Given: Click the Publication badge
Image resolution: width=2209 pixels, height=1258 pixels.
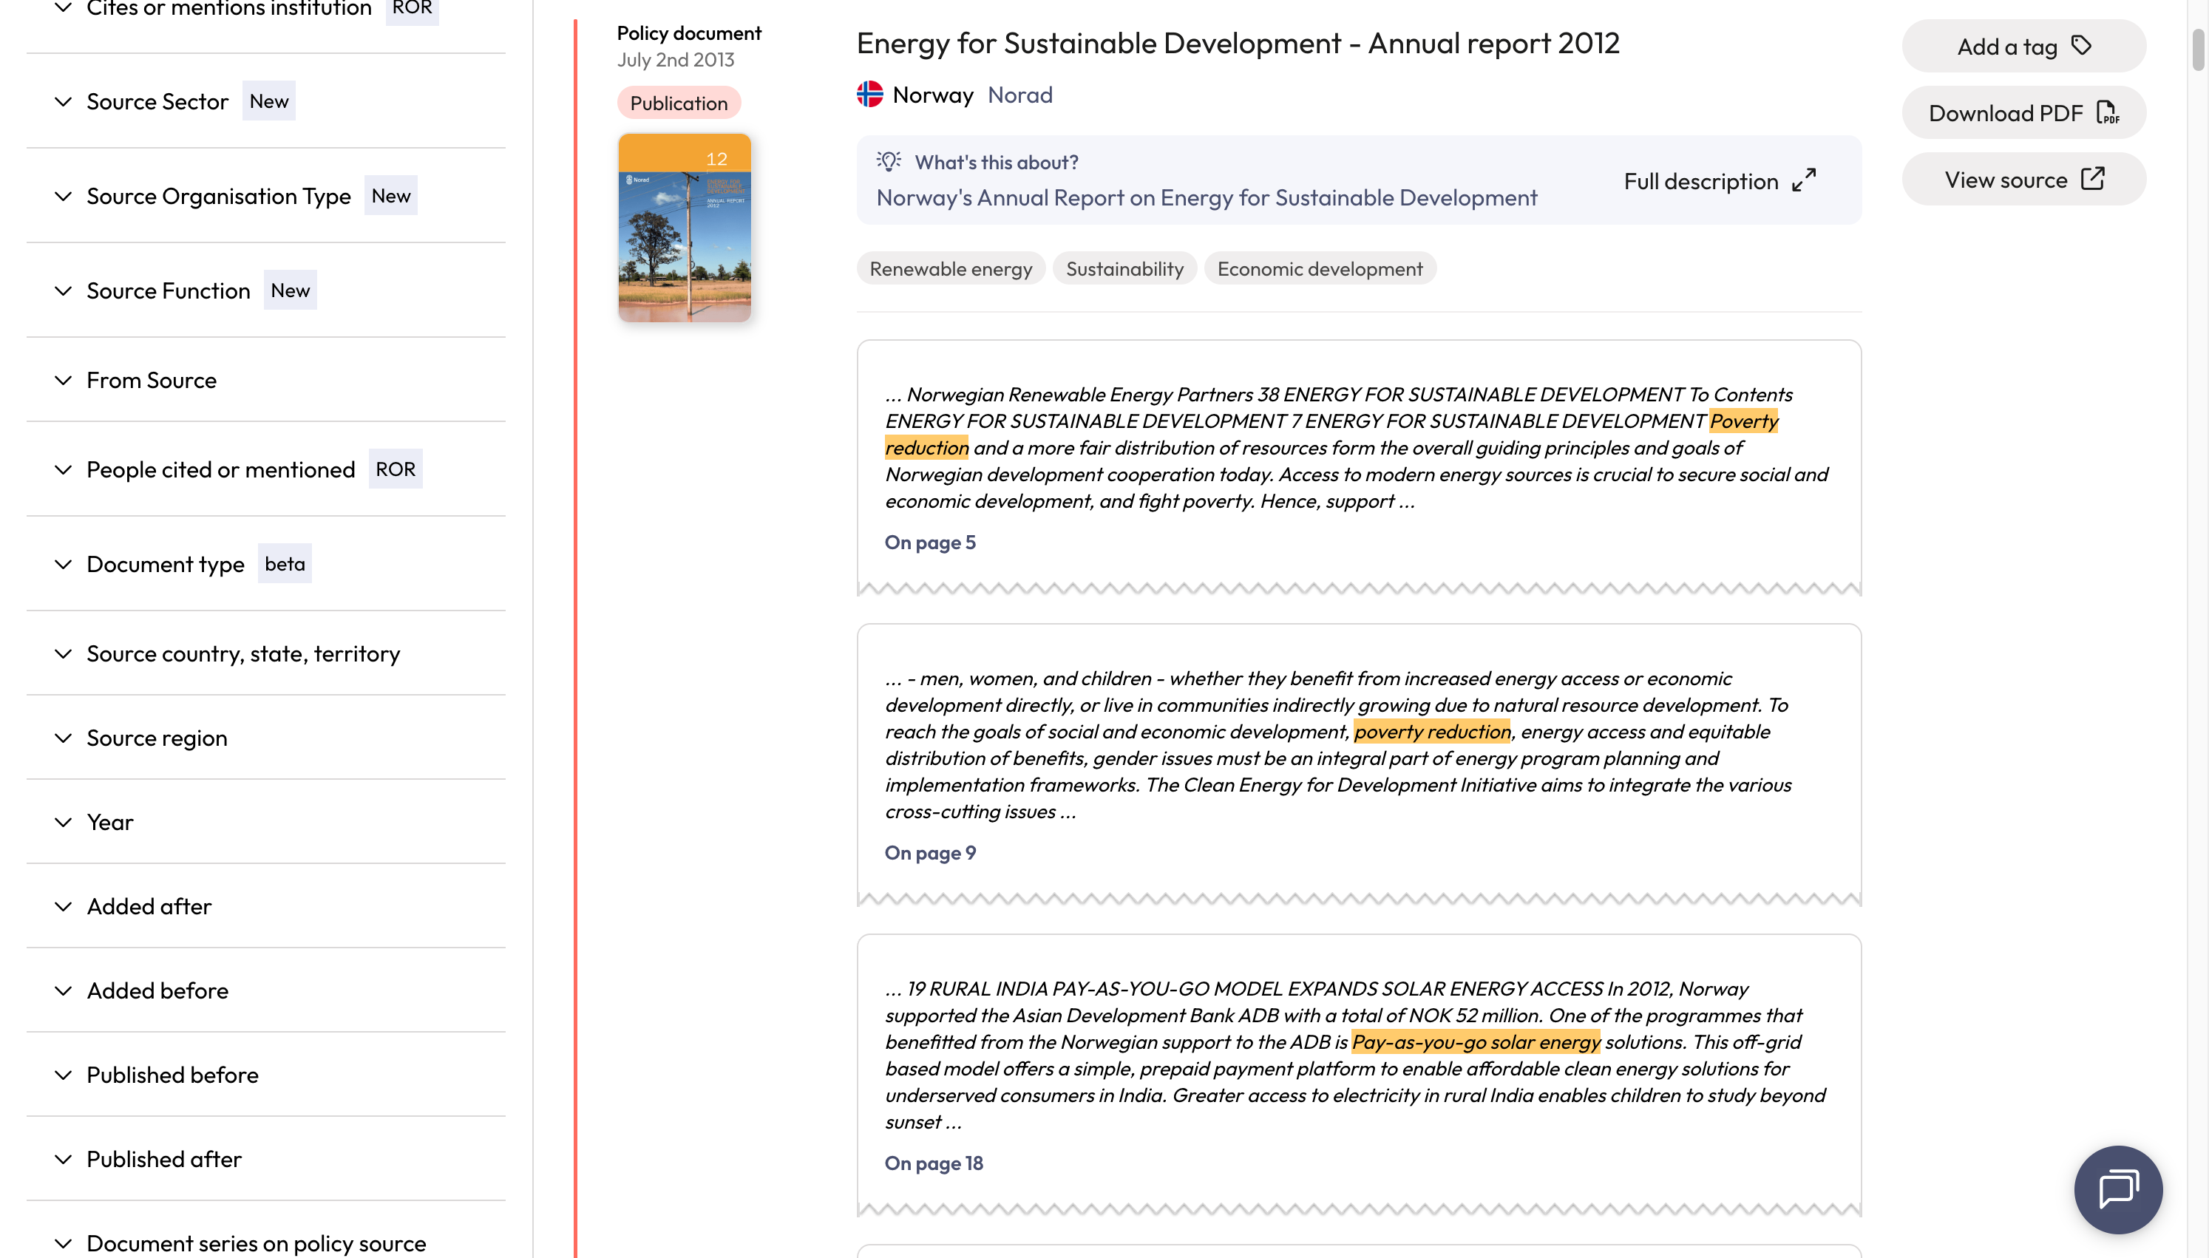Looking at the screenshot, I should pos(678,103).
